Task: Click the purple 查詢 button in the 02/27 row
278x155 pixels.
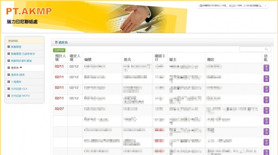Action: tap(266, 110)
